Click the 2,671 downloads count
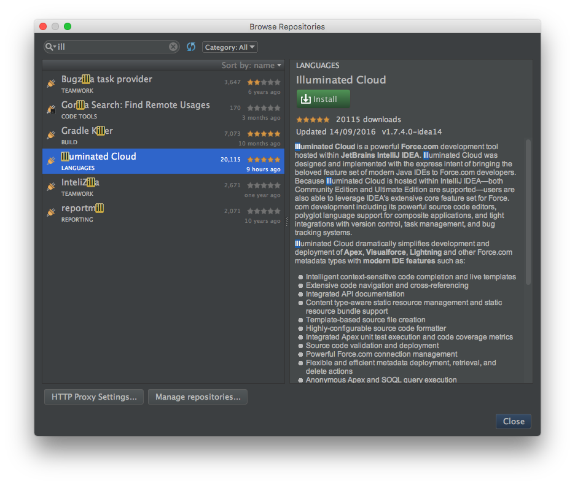Image resolution: width=575 pixels, height=485 pixels. (232, 185)
